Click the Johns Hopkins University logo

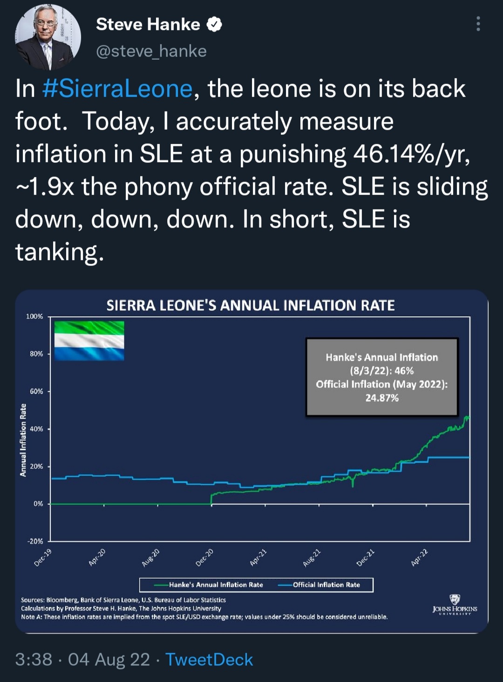coord(455,605)
